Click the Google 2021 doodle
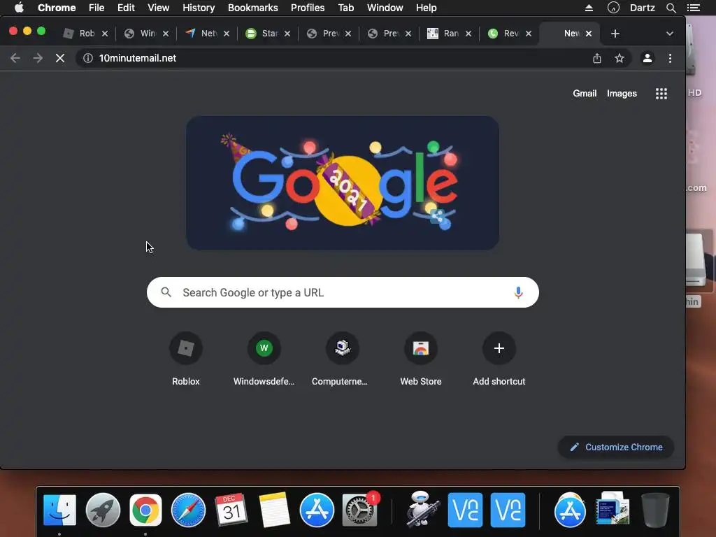 [343, 183]
